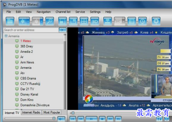Adjust the volume slider handle
Viewport: 172px width, 122px height.
(x=54, y=119)
